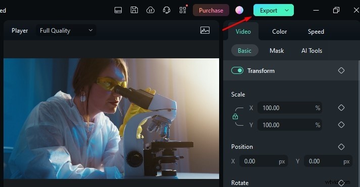Expand the Export dropdown arrow
360x187 pixels.
tap(287, 10)
